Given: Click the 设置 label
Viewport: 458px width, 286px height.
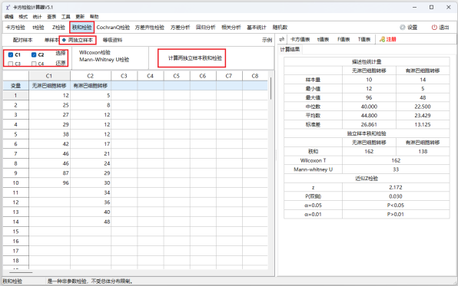Looking at the screenshot, I should tap(413, 28).
